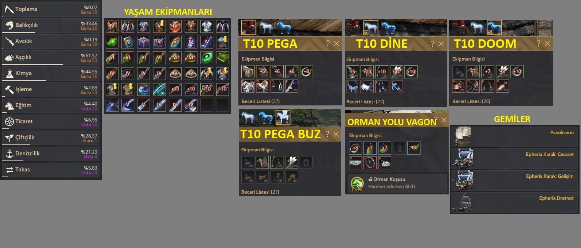Select the checked white horse in T10 DİNE
This screenshot has height=248, width=581.
coord(370,28)
